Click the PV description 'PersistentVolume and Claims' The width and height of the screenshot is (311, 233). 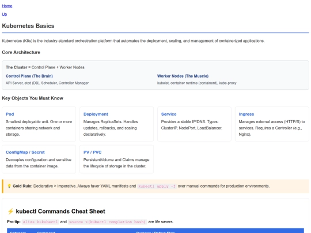[x=116, y=163]
